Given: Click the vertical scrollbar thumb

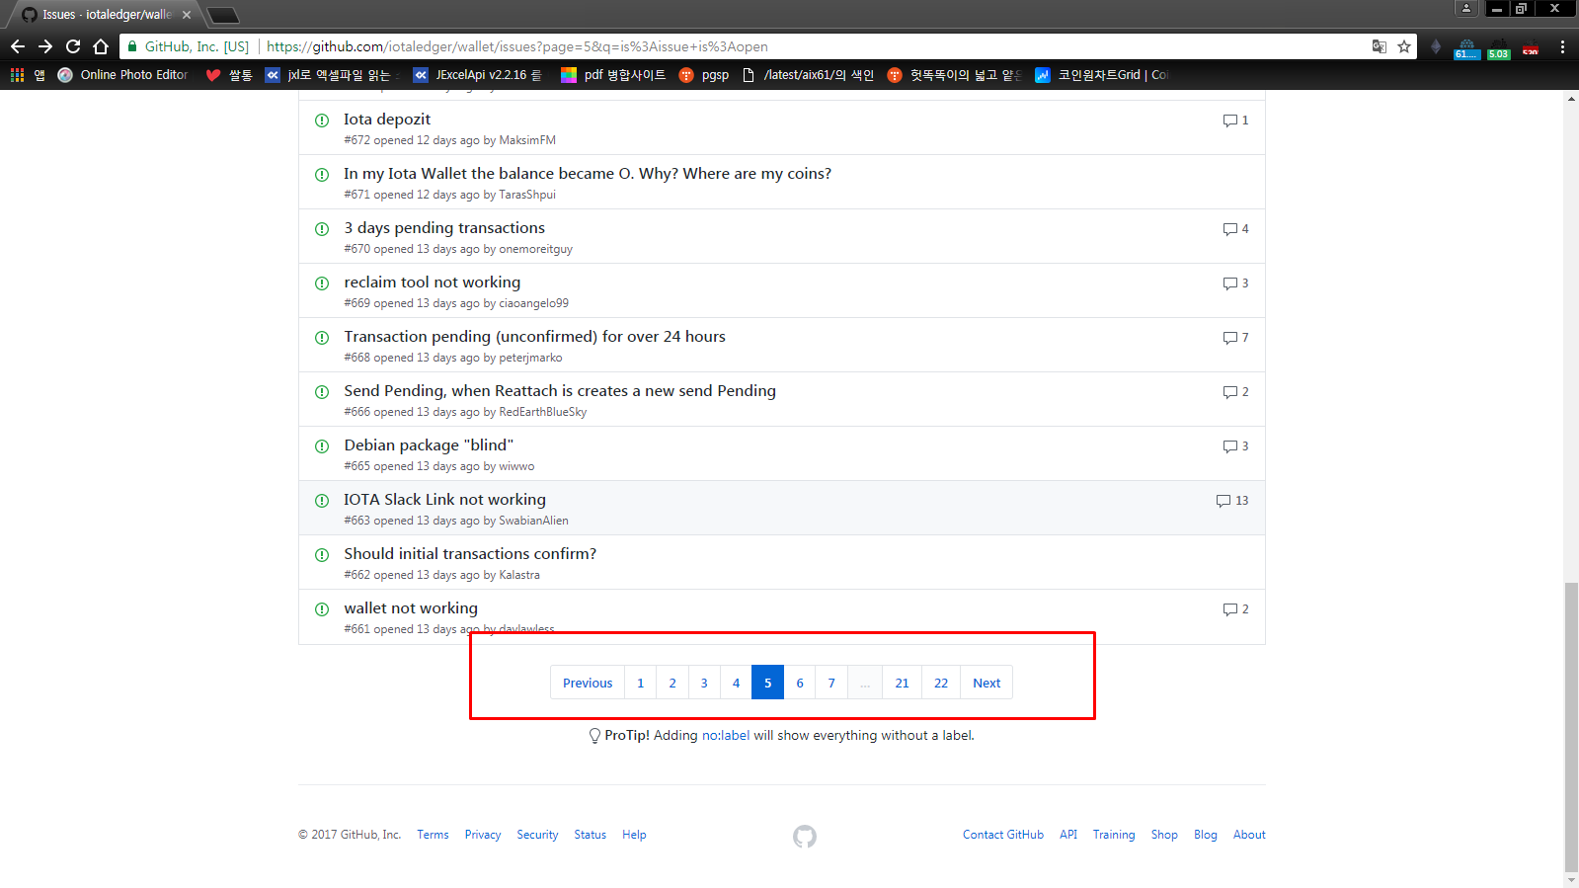Looking at the screenshot, I should pos(1571,726).
